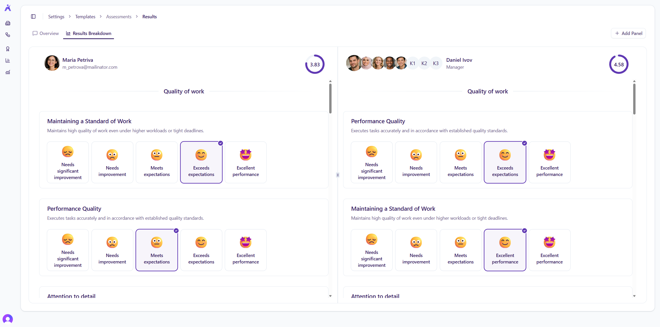Select Exceeds expectations under Maria's Performance Quality

coord(201,250)
